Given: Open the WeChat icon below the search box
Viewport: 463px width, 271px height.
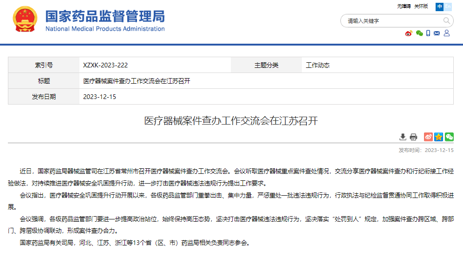Looking at the screenshot, I should click(419, 33).
